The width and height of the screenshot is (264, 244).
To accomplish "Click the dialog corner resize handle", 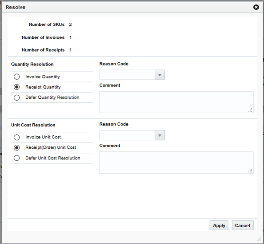I will coord(259,239).
